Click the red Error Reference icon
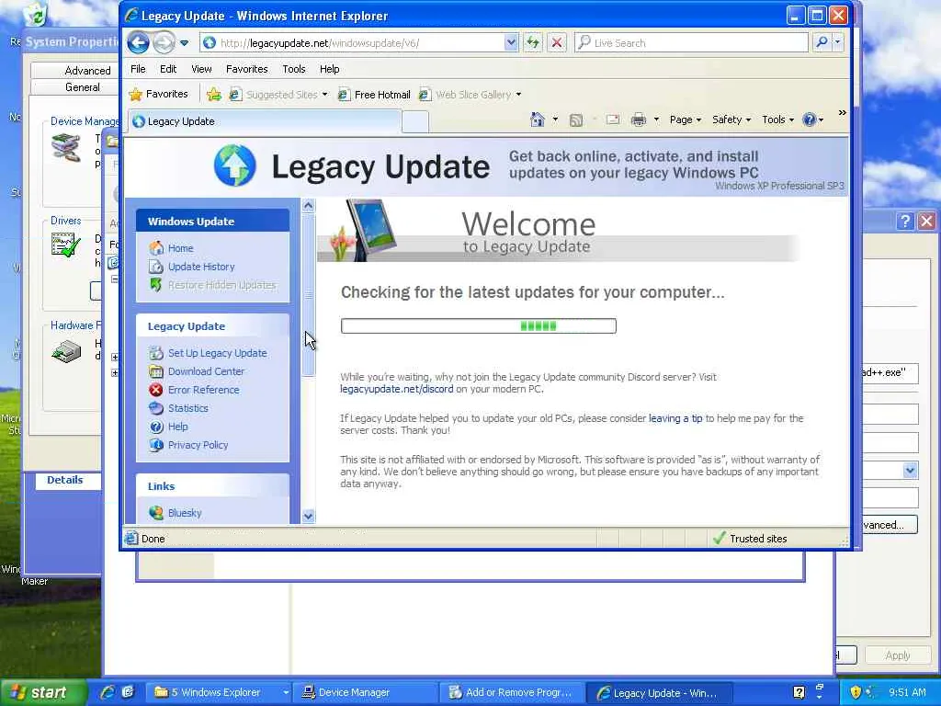Image resolution: width=941 pixels, height=706 pixels. click(156, 390)
